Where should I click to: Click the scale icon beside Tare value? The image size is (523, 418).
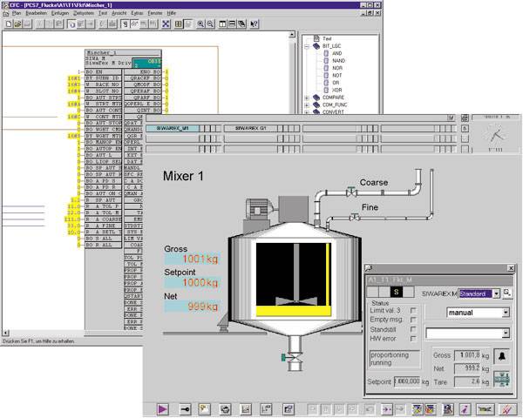coord(502,379)
